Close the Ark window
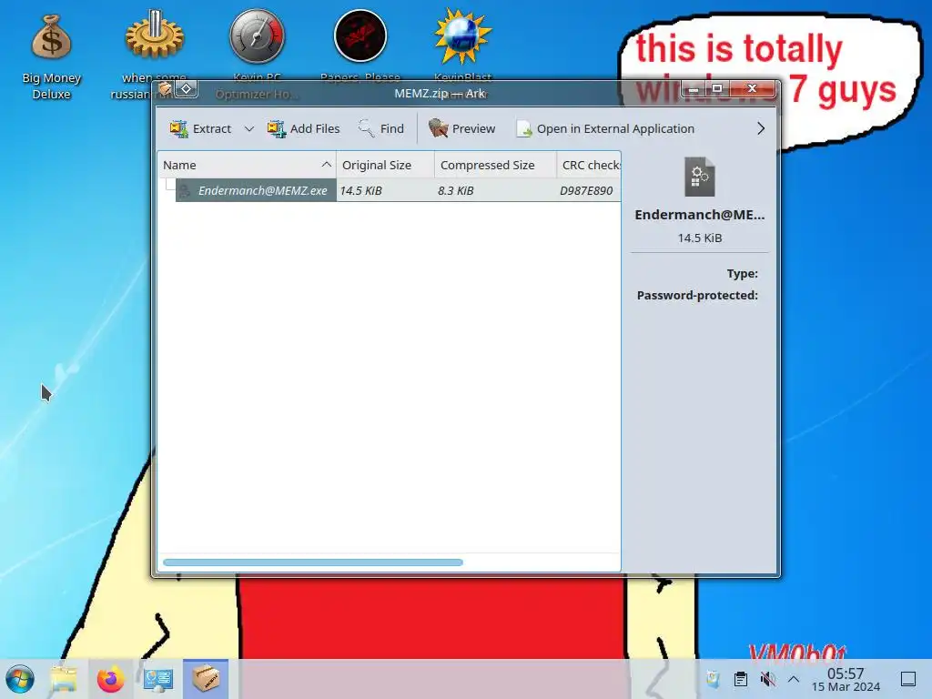This screenshot has height=699, width=932. click(753, 89)
